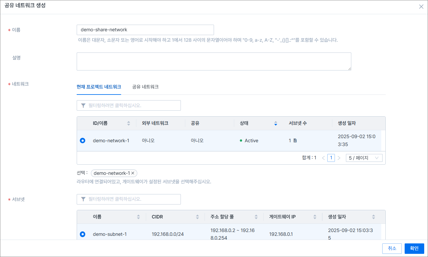The height and width of the screenshot is (257, 428).
Task: Sort subnets by CIDR column
Action: coord(197,217)
